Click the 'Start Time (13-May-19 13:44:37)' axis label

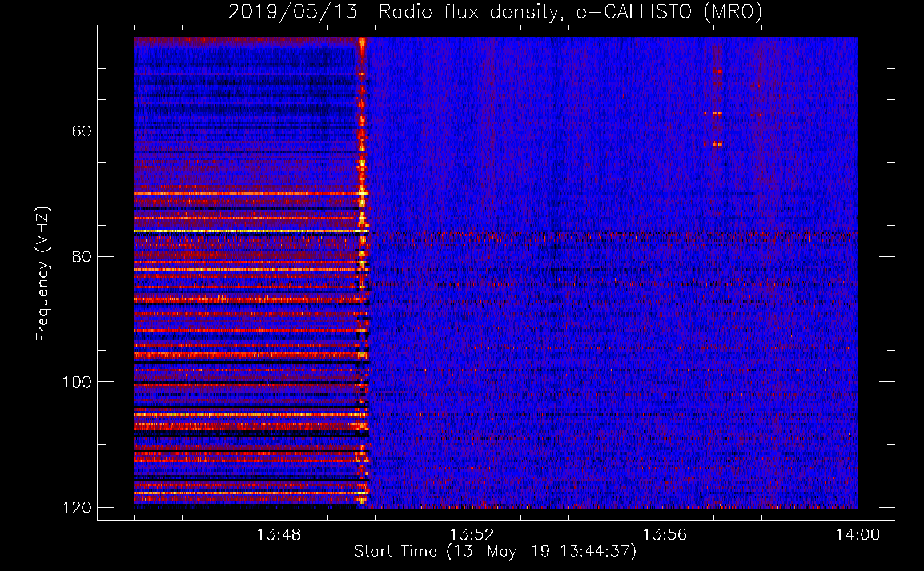point(495,552)
